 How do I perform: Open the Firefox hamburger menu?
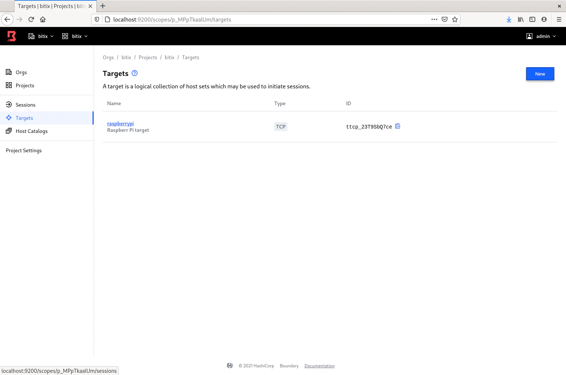click(x=559, y=19)
